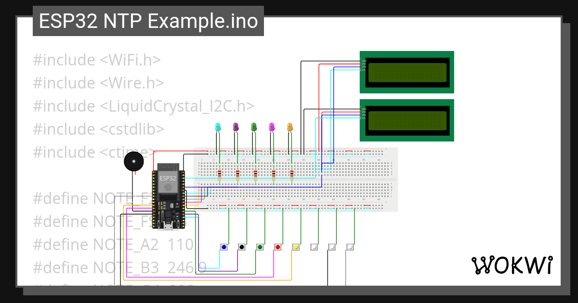Screen dimensions: 578x303
Task: Select the purple LED
Action: pos(236,127)
